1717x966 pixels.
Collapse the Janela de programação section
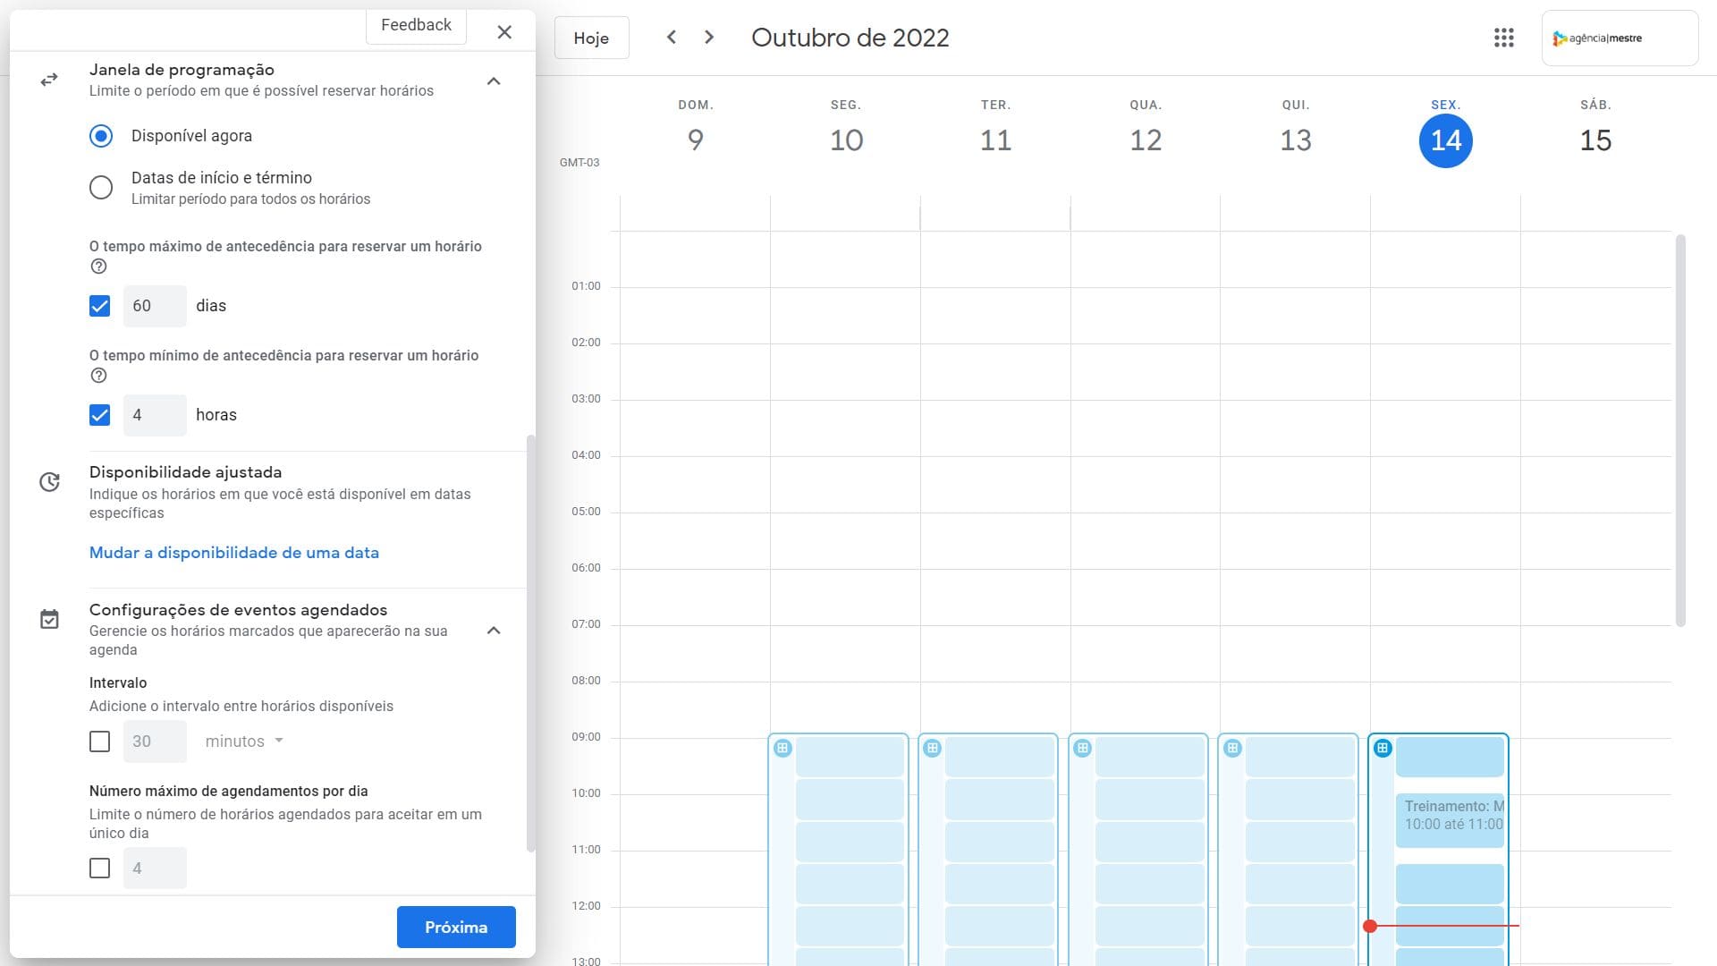tap(494, 81)
